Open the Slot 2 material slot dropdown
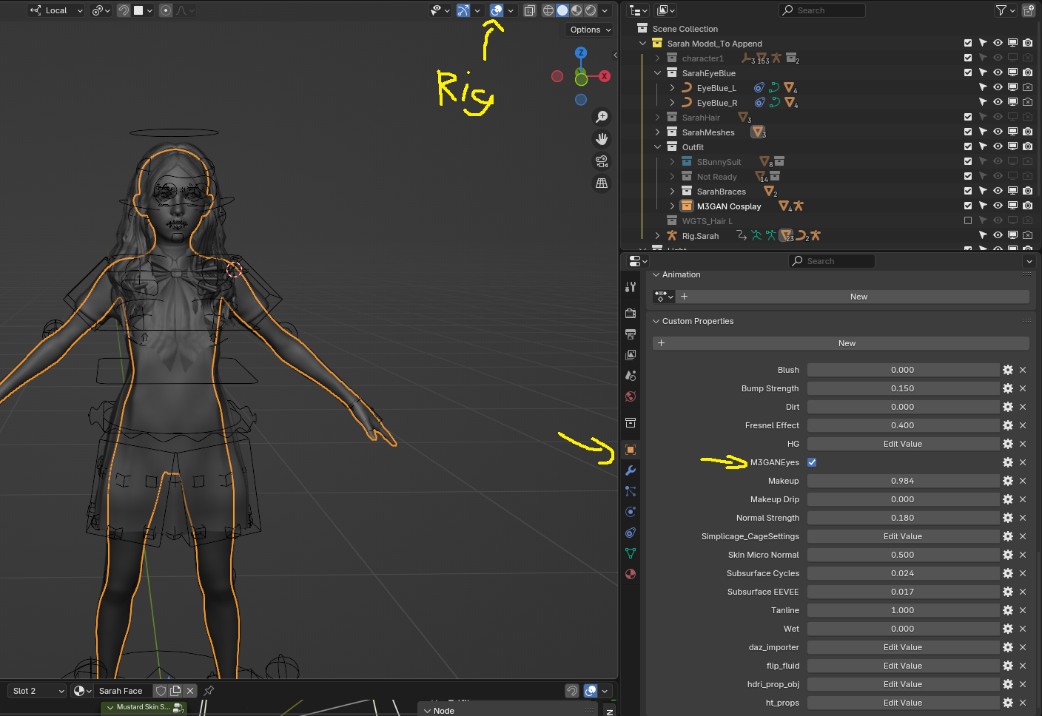 click(x=38, y=691)
